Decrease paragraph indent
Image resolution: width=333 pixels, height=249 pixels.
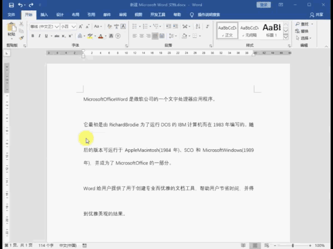click(x=169, y=26)
